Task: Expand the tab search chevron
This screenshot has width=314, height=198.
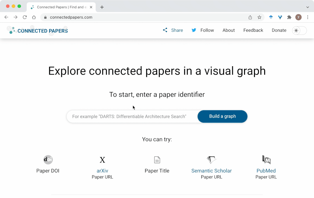Action: click(308, 7)
